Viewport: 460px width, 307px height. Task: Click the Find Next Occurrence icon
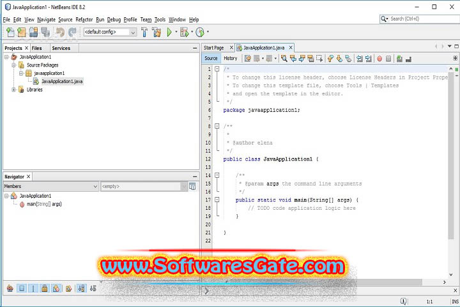(302, 58)
